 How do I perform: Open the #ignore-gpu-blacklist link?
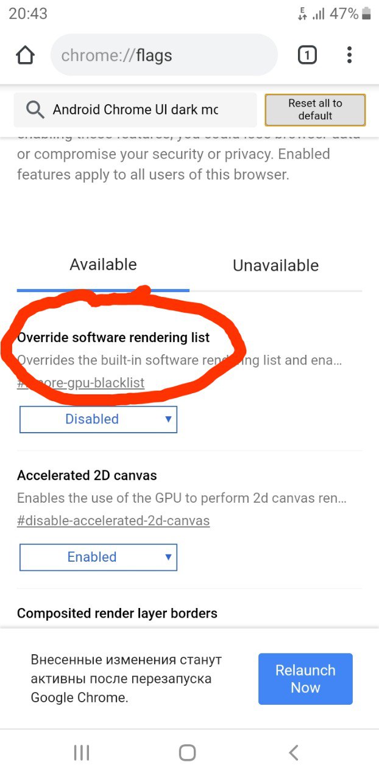81,383
